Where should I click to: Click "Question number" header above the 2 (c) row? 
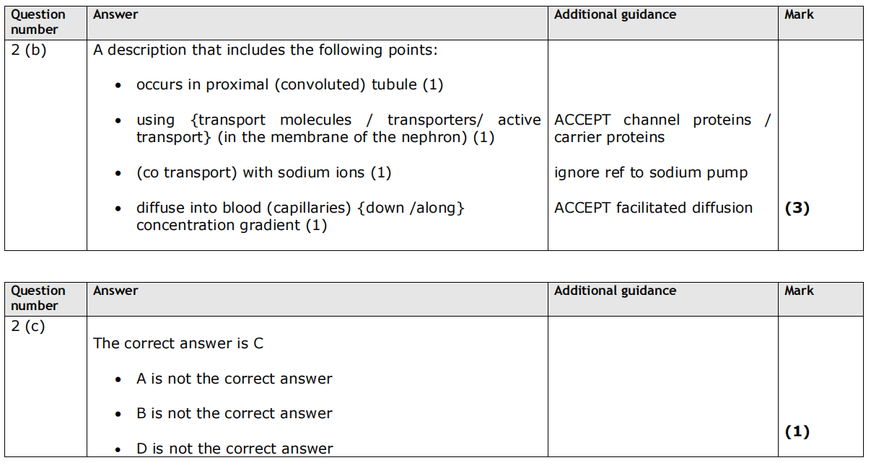pos(38,298)
